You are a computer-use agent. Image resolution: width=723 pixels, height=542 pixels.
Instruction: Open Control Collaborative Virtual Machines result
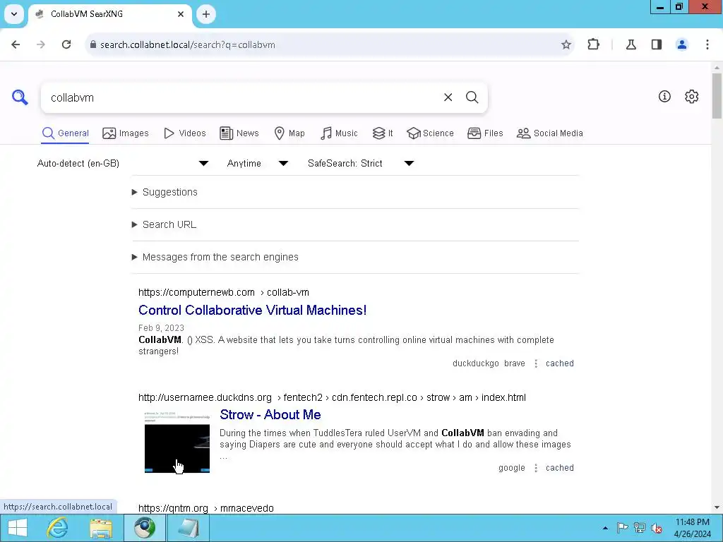253,311
